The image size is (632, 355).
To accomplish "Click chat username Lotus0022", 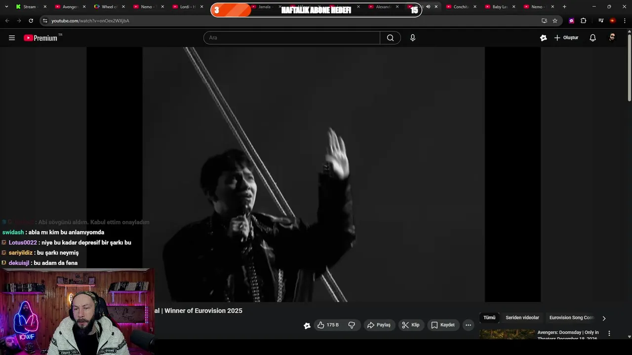I will point(23,243).
